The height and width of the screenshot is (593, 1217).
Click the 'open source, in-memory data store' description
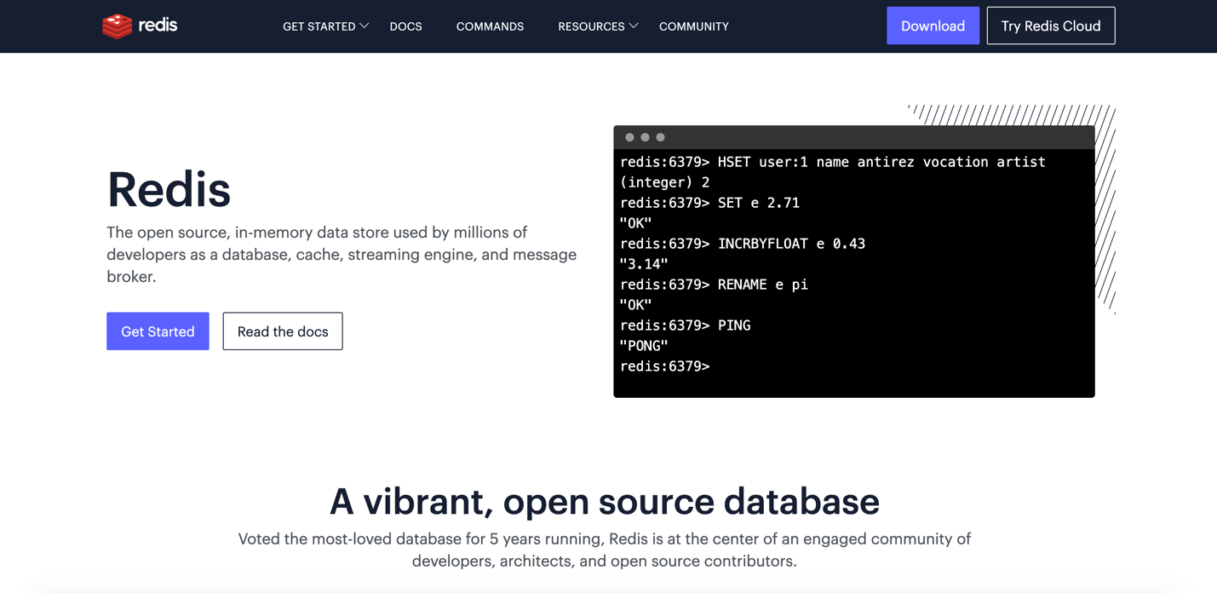tap(342, 255)
